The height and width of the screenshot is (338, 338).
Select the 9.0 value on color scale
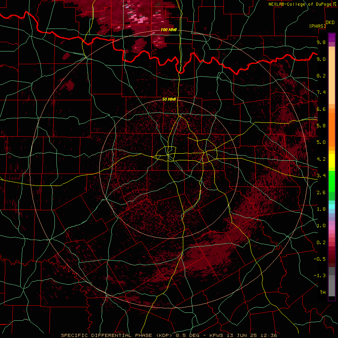point(321,59)
